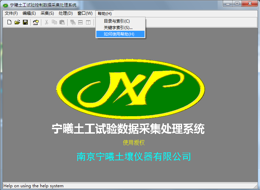Viewport: 260px width, 190px height.
Task: Click the 宁曦土工试验数据采集处理系统 splash title
Action: point(128,128)
